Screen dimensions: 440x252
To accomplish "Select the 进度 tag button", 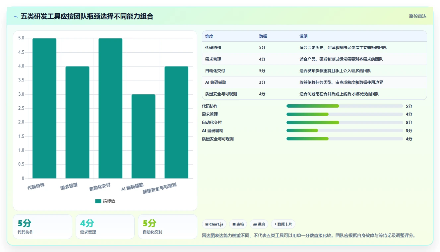I will (259, 224).
